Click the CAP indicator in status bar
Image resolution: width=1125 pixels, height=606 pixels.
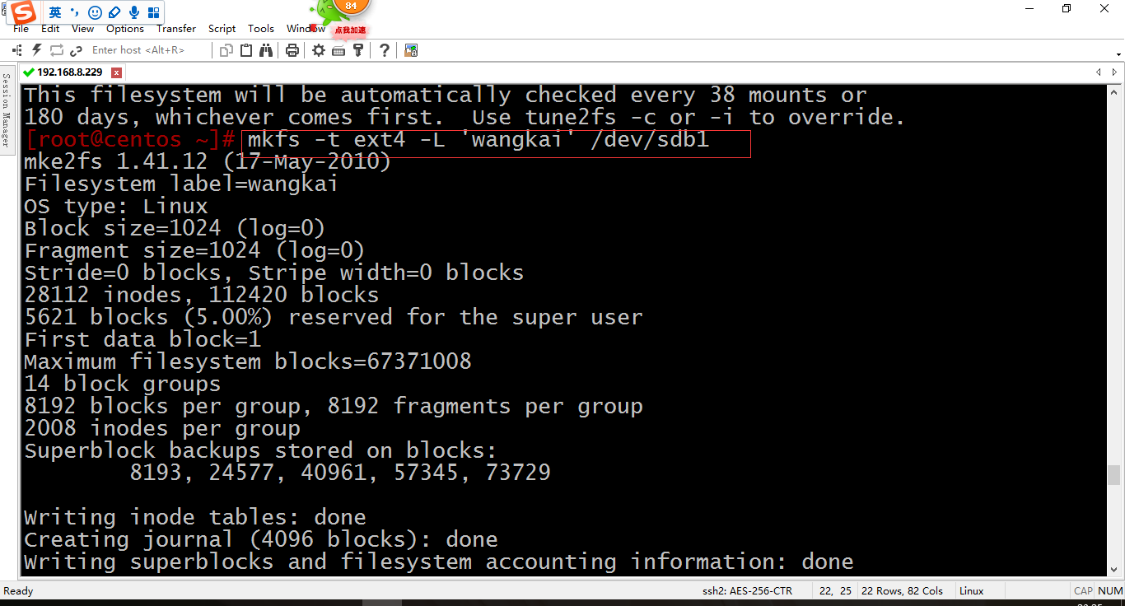(1083, 590)
